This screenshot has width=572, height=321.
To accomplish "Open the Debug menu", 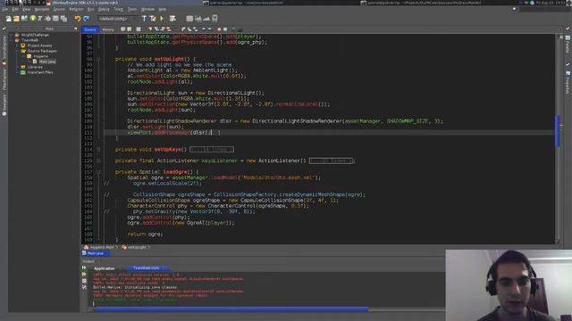I will (x=104, y=9).
